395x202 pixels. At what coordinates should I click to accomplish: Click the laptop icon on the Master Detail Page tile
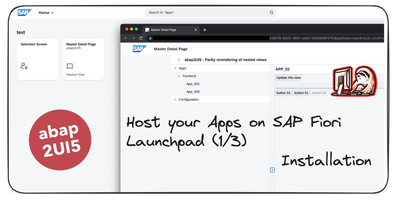point(69,65)
